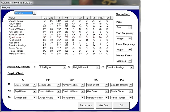The width and height of the screenshot is (170, 112).
Task: Select Kobe Bryant in the roster list
Action: (x=61, y=40)
